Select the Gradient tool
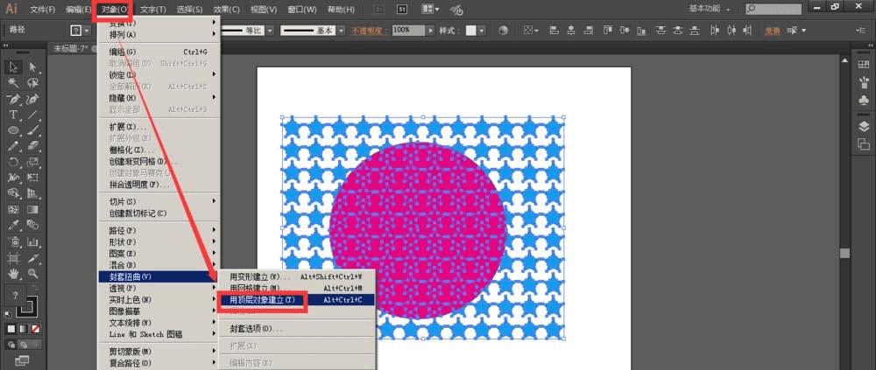This screenshot has width=876, height=370. click(33, 210)
